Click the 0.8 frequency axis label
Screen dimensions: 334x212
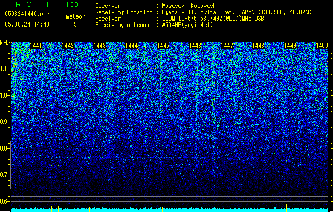point(5,148)
